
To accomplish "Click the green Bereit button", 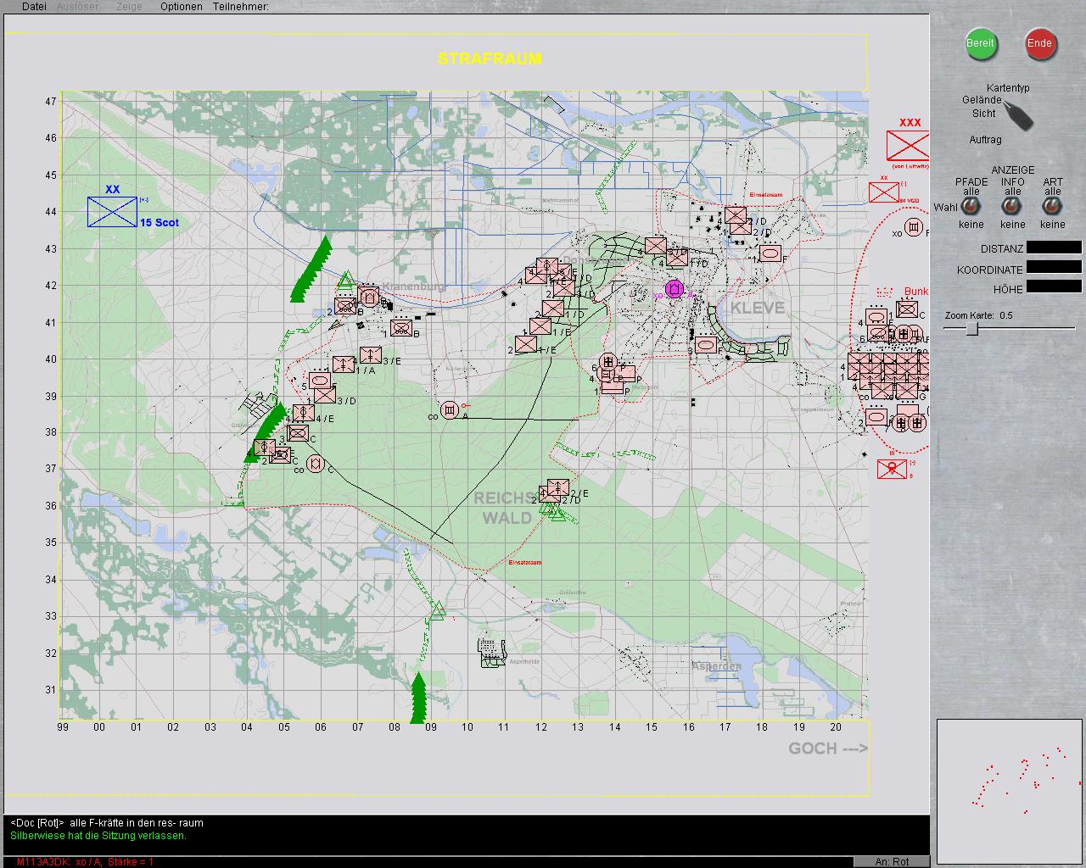I will coord(981,43).
